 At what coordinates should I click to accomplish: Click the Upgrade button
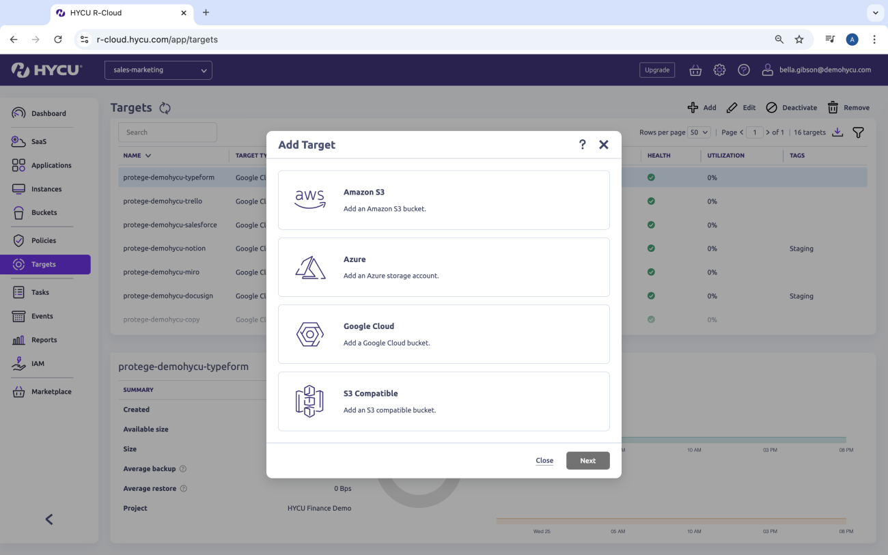click(657, 70)
